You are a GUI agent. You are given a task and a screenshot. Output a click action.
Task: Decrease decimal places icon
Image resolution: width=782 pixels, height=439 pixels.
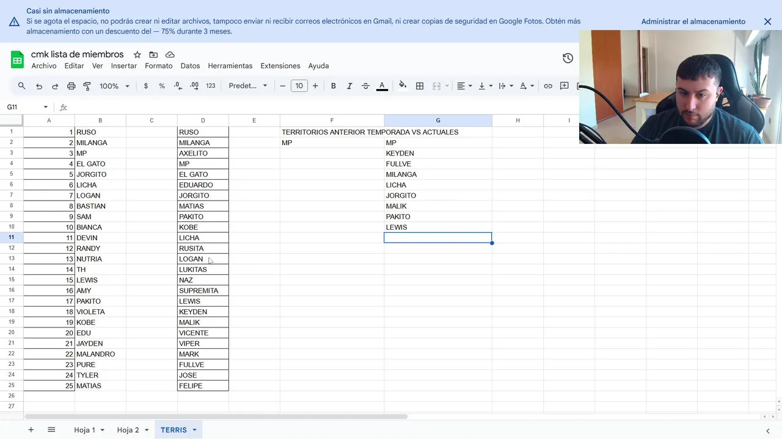tap(178, 86)
